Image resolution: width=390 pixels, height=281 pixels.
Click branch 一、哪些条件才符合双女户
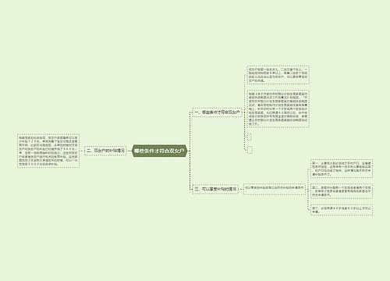coord(217,112)
